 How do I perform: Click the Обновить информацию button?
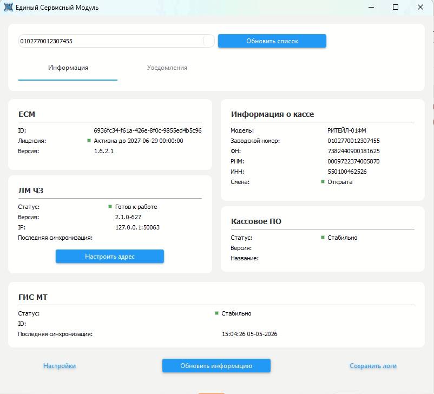click(216, 366)
